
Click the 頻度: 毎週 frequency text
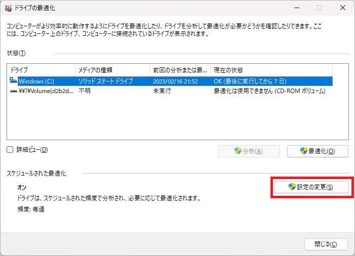[x=31, y=209]
